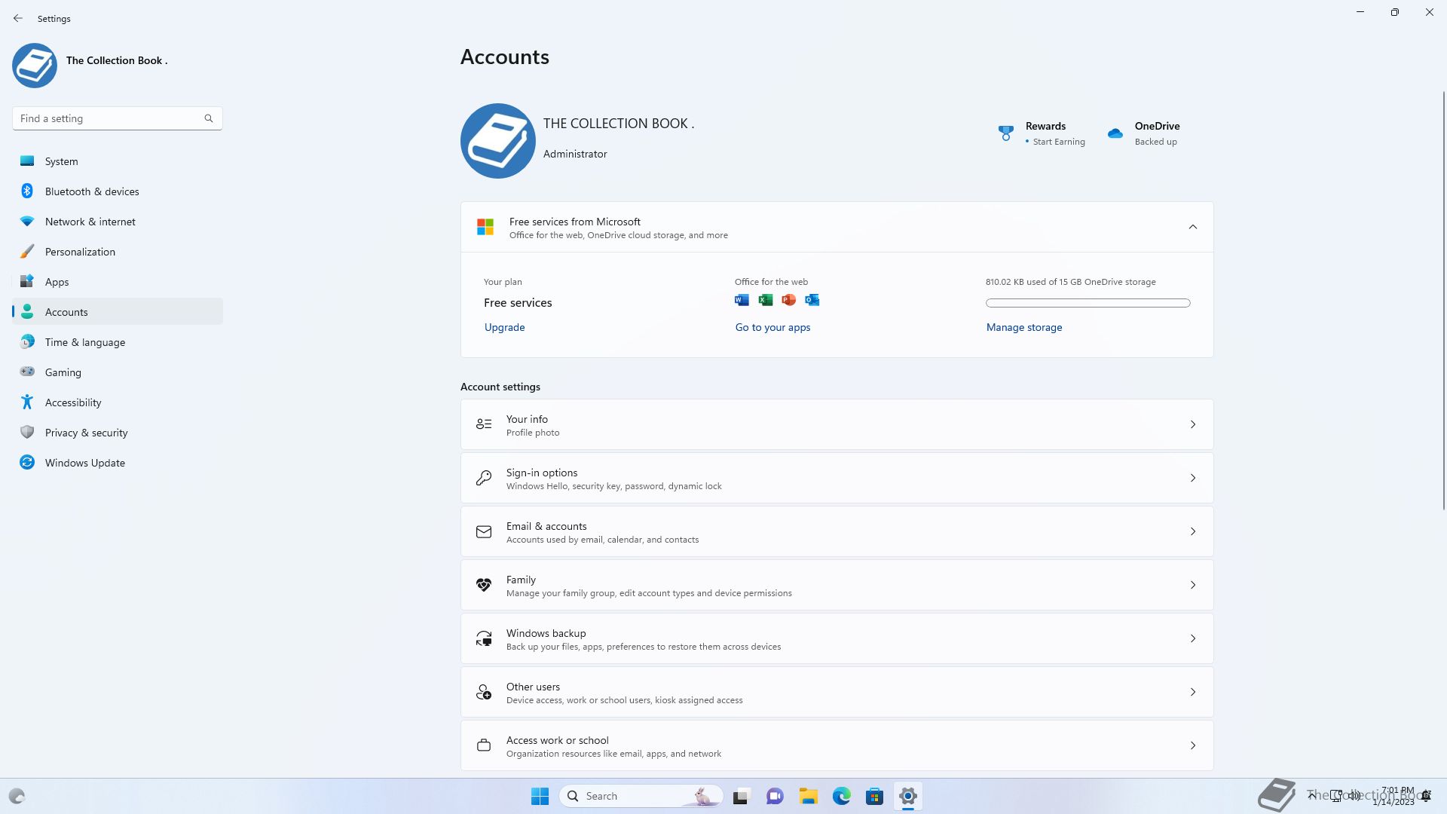
Task: Select Accounts in the sidebar
Action: (x=118, y=312)
